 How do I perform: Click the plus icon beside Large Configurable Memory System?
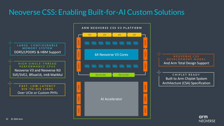pos(10,43)
